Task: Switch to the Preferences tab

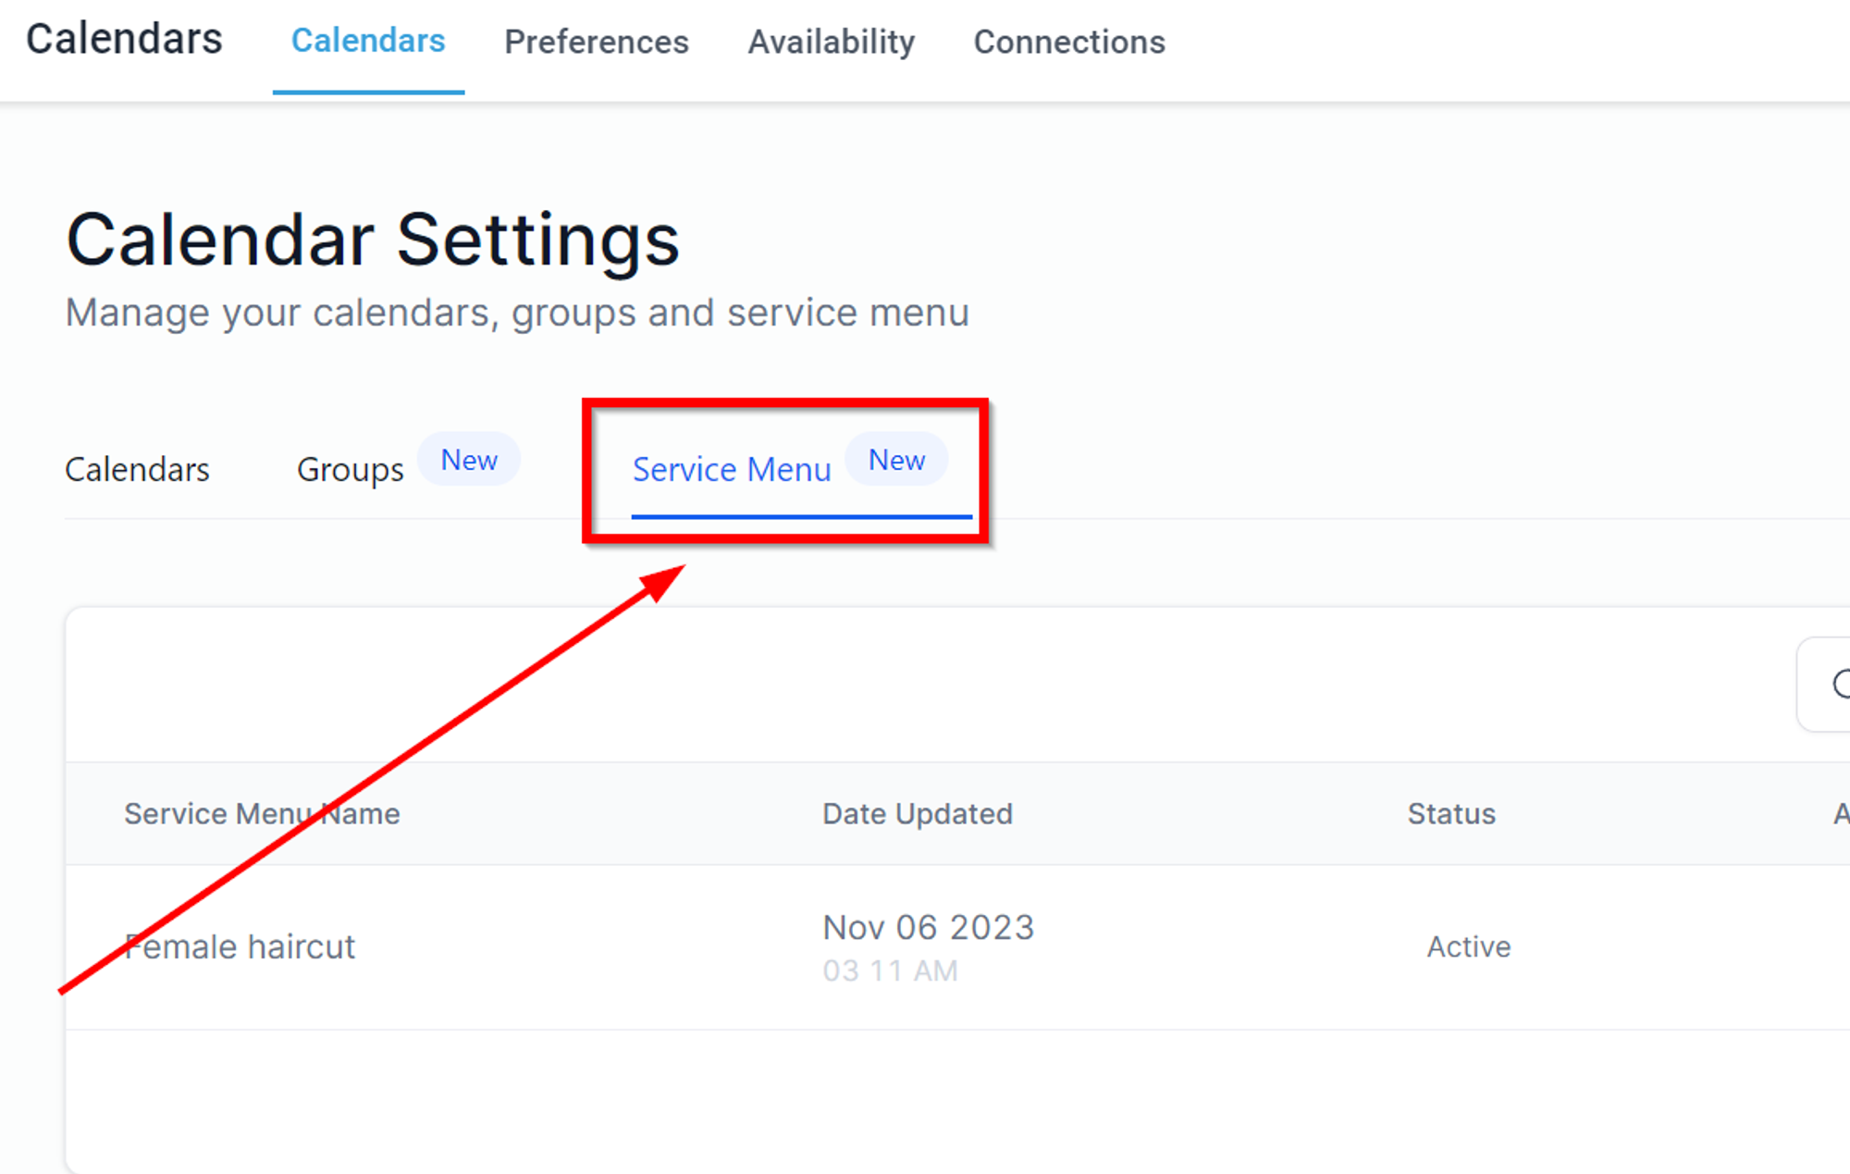Action: pyautogui.click(x=597, y=42)
